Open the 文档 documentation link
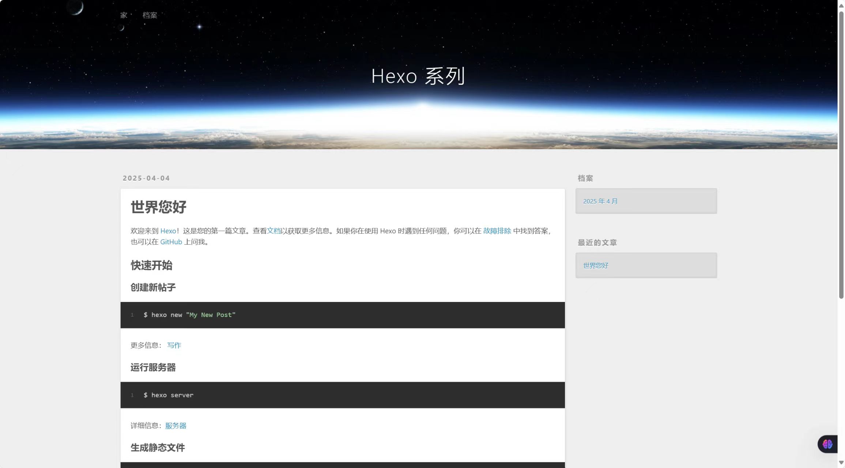 (x=274, y=231)
